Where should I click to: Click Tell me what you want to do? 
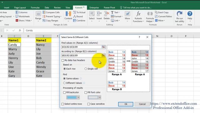[x=136, y=8]
